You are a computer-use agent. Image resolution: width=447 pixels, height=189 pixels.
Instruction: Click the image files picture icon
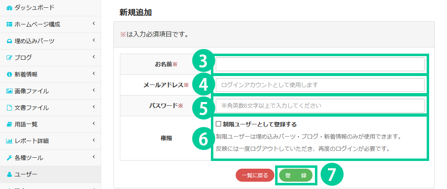pos(9,91)
